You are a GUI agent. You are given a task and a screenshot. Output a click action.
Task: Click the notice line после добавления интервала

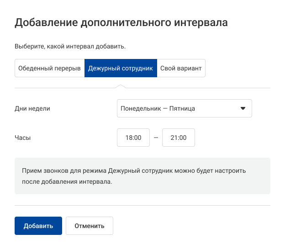67,181
